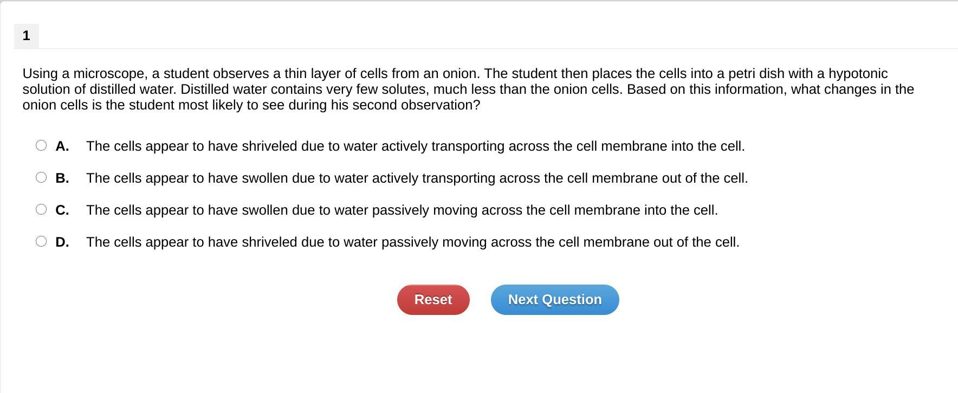Select radio button for answer A
Image resolution: width=958 pixels, height=393 pixels.
(x=41, y=145)
